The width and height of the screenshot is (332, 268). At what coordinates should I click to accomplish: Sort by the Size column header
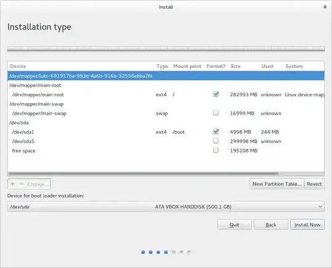(235, 66)
